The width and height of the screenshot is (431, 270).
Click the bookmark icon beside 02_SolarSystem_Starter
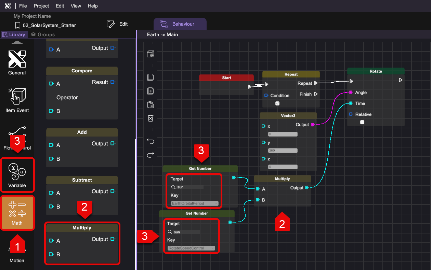(18, 25)
